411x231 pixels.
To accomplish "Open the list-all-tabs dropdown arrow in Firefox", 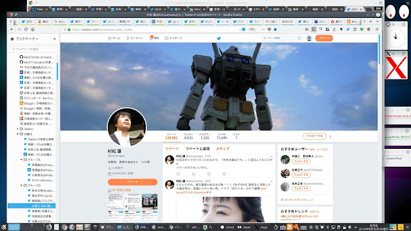I will (x=378, y=21).
